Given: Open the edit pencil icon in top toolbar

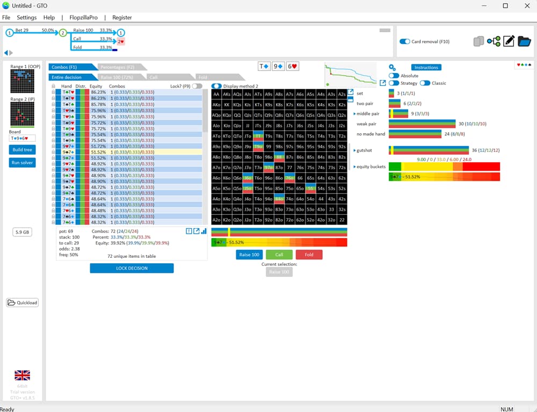Looking at the screenshot, I should [509, 41].
